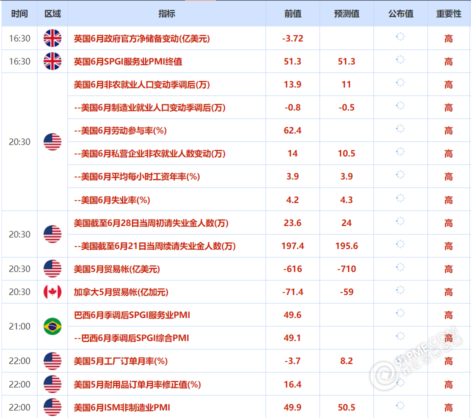
Task: Click the UK flag beside 英国6月政府官方净储备变动
Action: pyautogui.click(x=52, y=38)
